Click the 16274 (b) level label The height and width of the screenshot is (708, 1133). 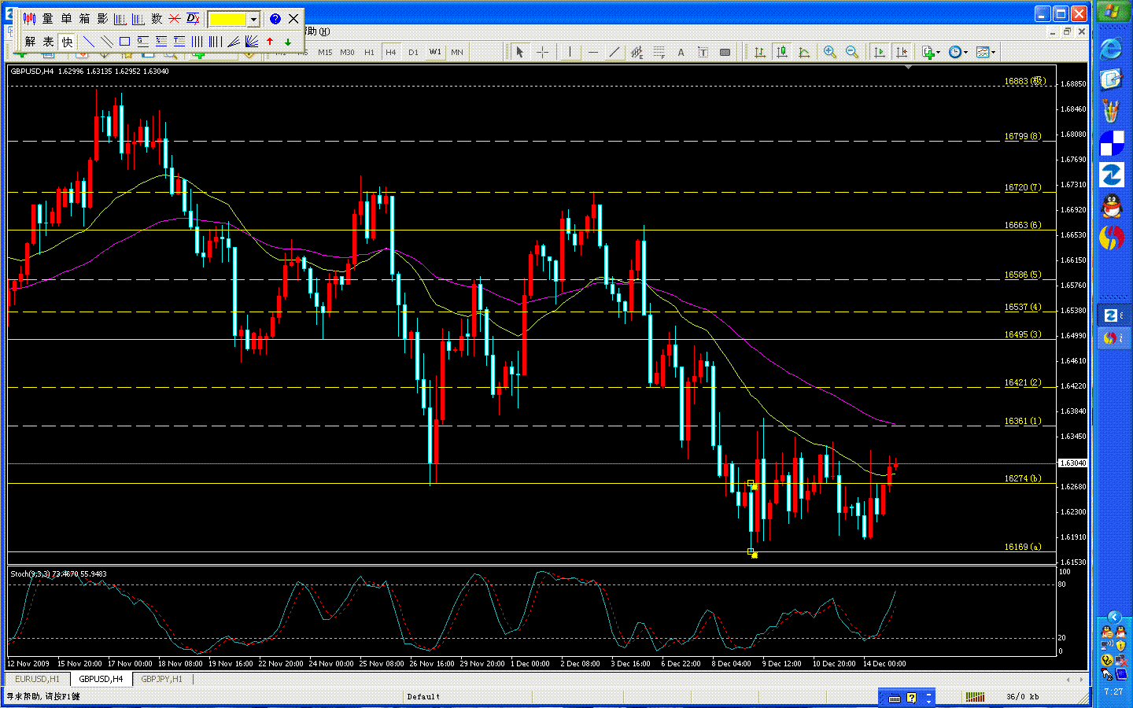[x=1023, y=478]
